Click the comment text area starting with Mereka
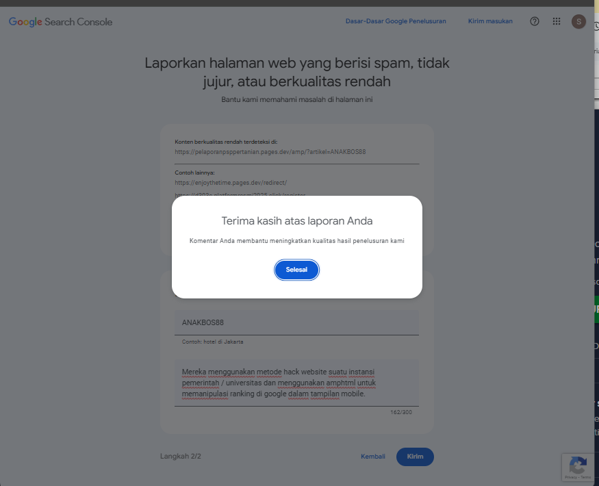This screenshot has width=599, height=486. pyautogui.click(x=296, y=383)
